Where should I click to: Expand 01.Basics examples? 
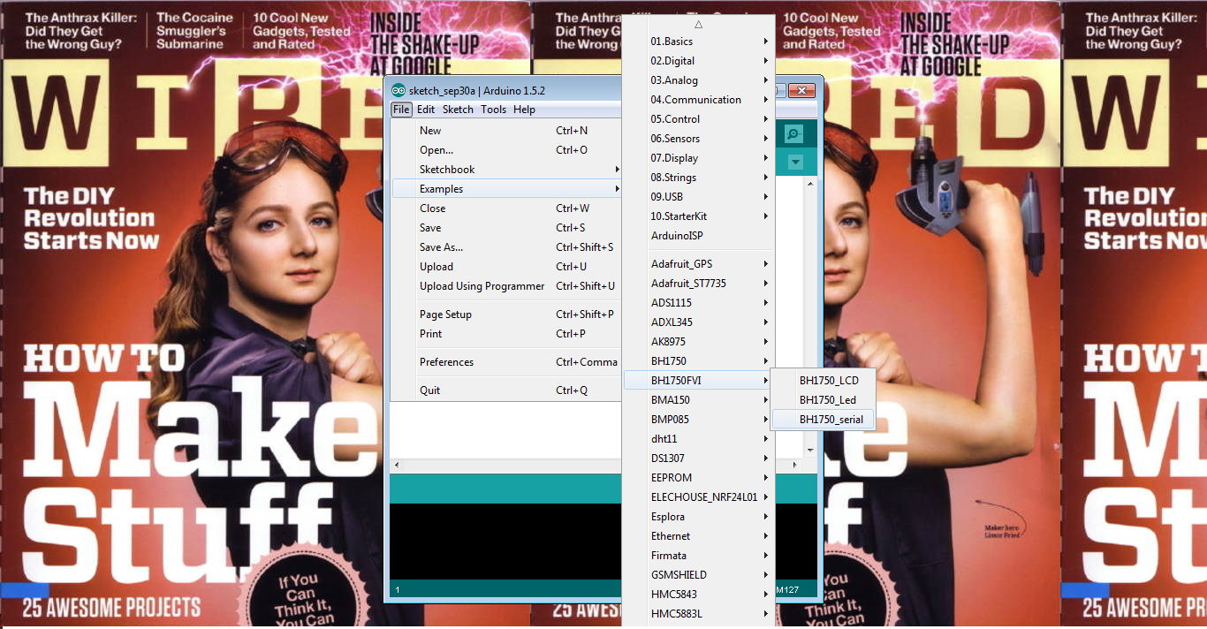(x=698, y=42)
